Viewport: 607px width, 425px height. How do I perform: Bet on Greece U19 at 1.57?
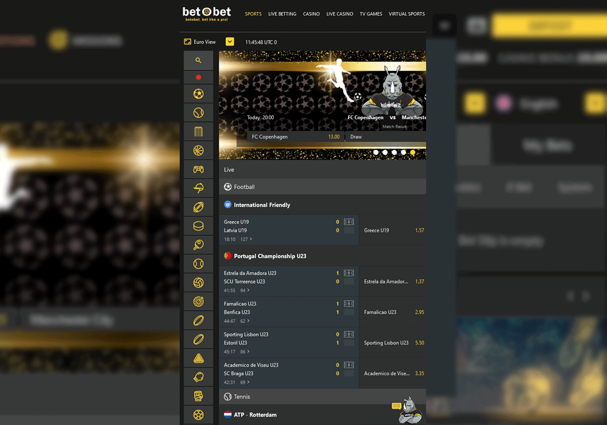pyautogui.click(x=393, y=230)
